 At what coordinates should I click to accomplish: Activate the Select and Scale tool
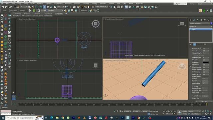pyautogui.click(x=52, y=7)
